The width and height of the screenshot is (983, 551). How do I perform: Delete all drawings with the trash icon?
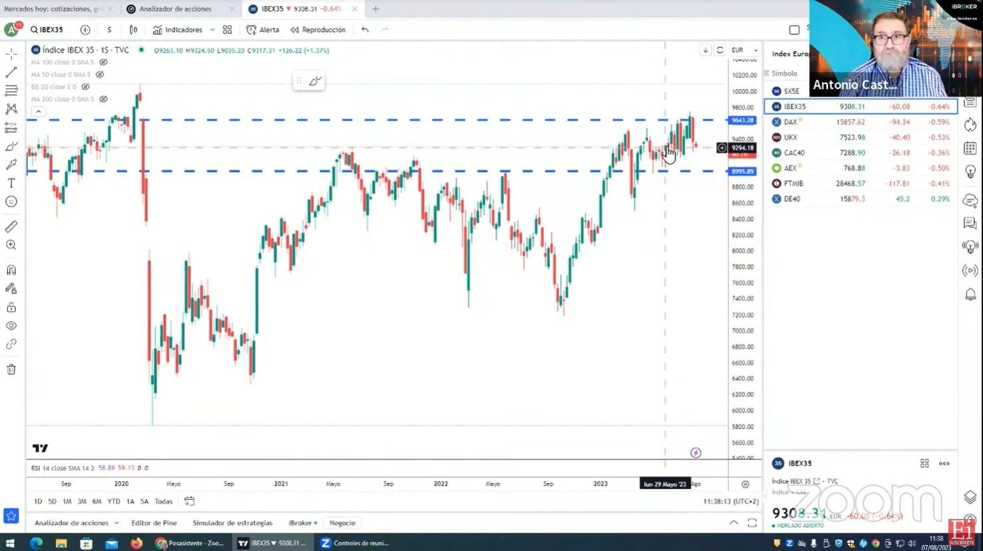11,370
